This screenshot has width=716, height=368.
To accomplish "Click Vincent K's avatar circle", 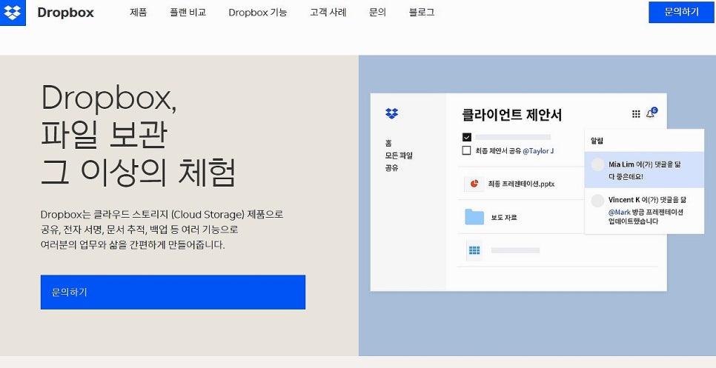I will point(597,201).
